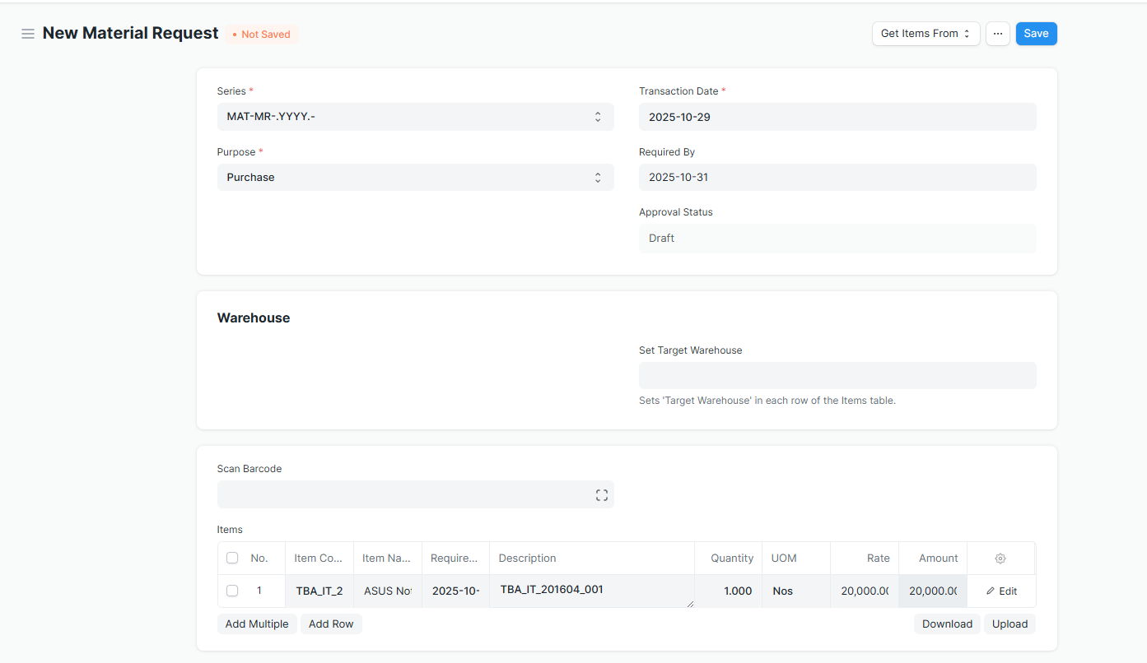The height and width of the screenshot is (663, 1147).
Task: Tick the select-all checkbox in Items header
Action: coord(232,559)
